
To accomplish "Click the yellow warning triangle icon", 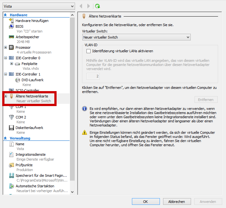I will click(x=85, y=132).
